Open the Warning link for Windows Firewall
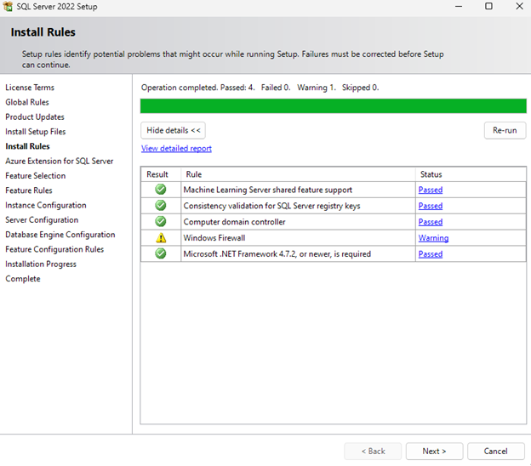 433,238
